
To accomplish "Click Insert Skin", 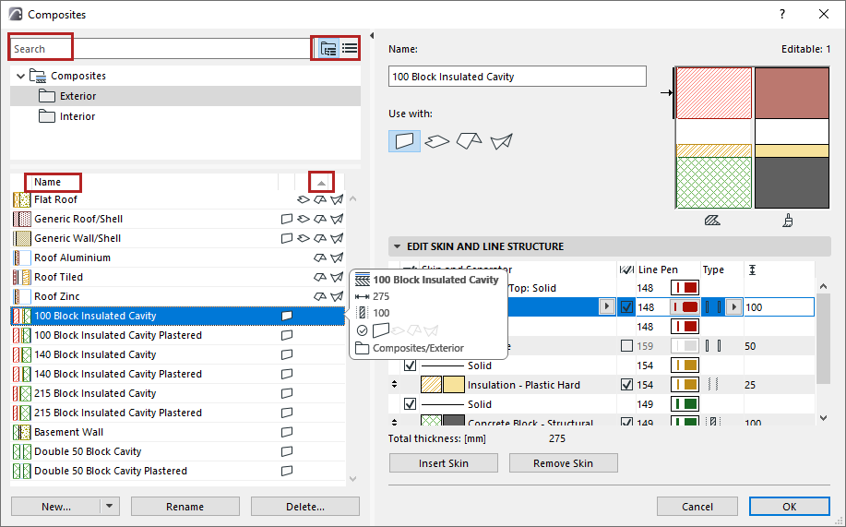I will (x=444, y=463).
